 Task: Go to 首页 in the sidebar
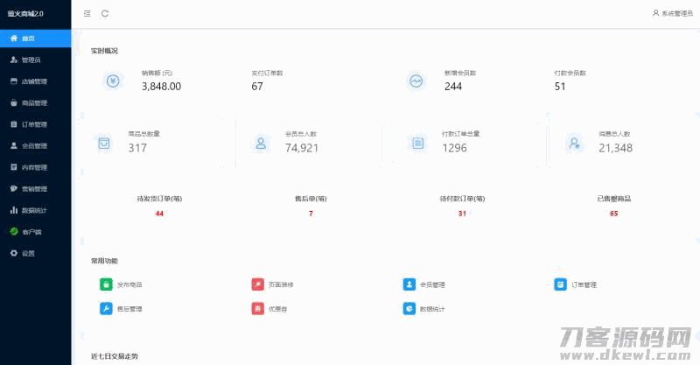28,39
